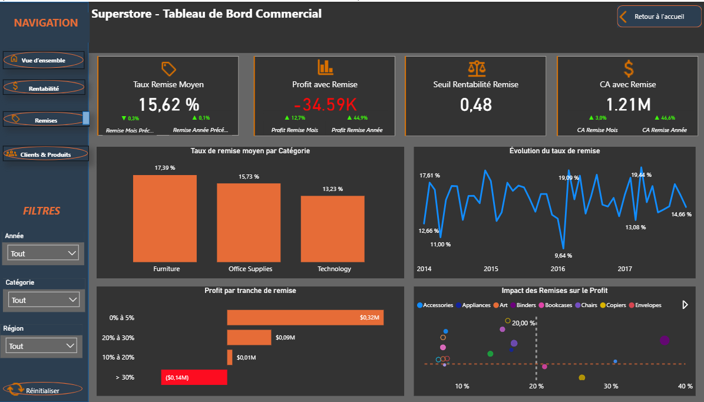Reset filters with the Réinitialiser button
The width and height of the screenshot is (704, 402).
point(43,390)
